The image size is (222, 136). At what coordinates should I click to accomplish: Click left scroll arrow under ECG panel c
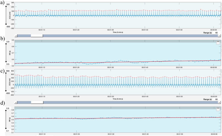(16, 102)
